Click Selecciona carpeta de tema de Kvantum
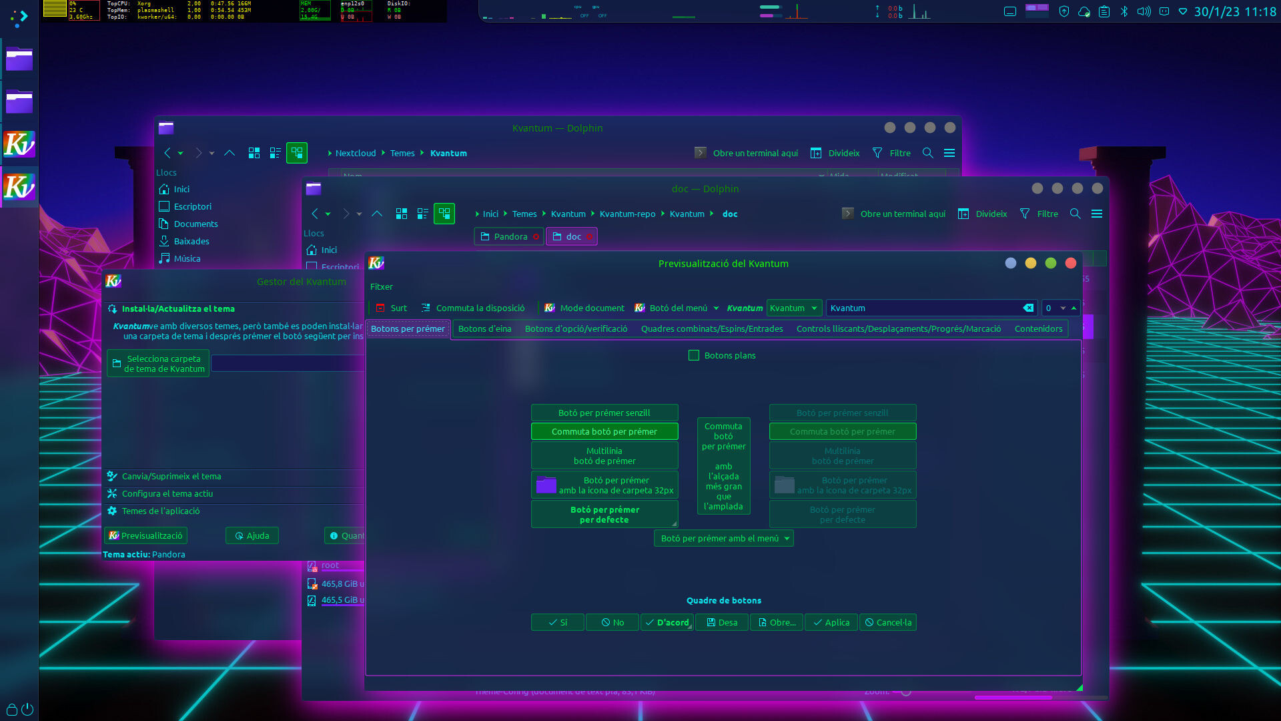 pos(158,363)
